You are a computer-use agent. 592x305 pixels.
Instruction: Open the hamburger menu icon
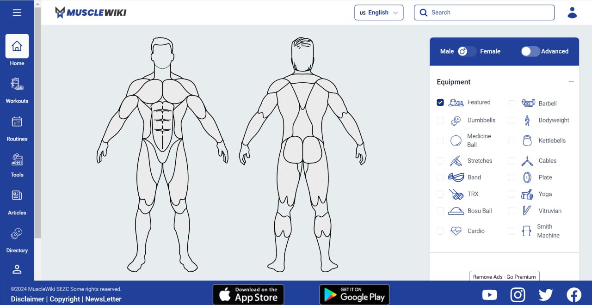coord(17,12)
